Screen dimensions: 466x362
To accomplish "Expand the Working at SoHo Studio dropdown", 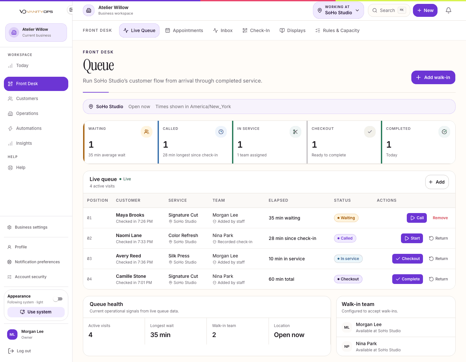I will [338, 10].
